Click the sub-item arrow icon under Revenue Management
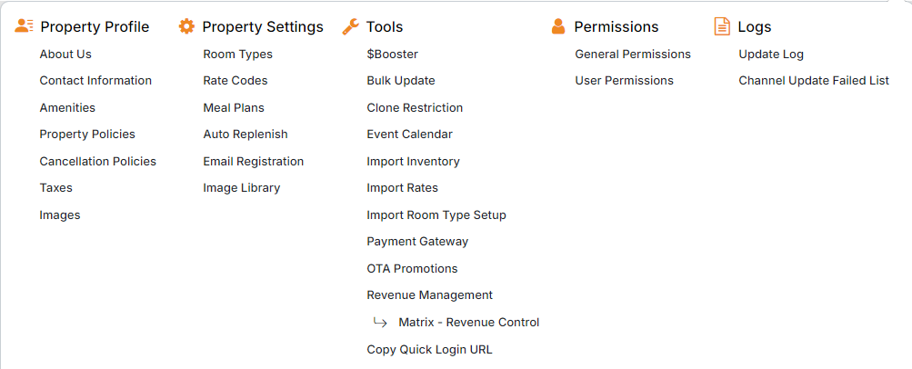The width and height of the screenshot is (912, 369). click(x=381, y=323)
